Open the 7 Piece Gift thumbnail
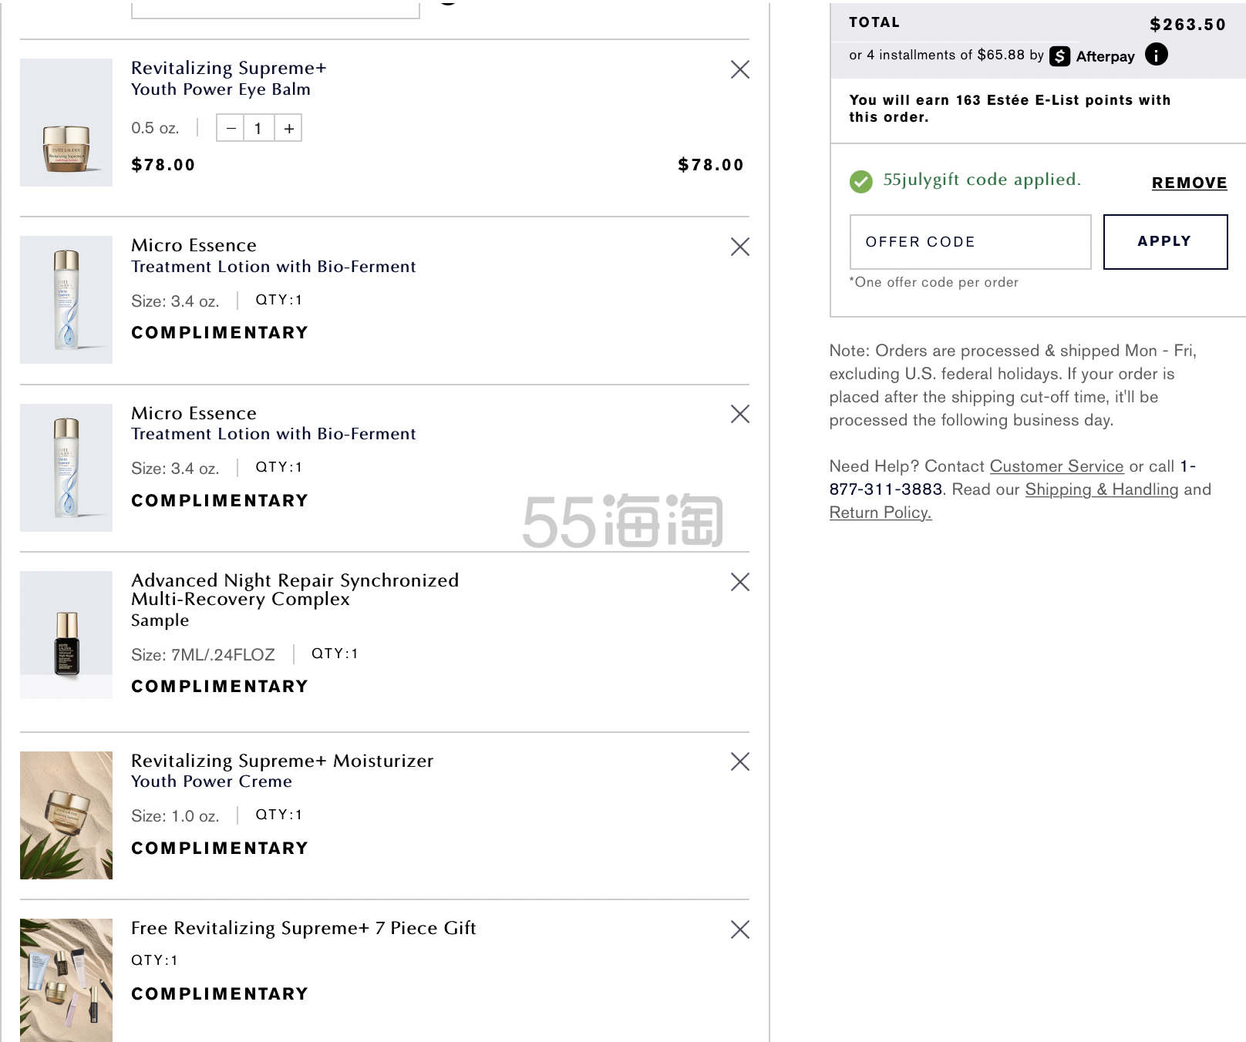 [66, 980]
